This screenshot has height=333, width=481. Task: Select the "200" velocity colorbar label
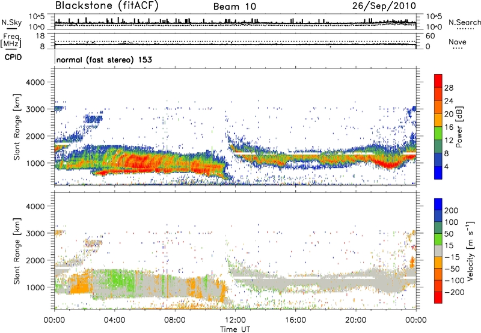click(x=452, y=210)
